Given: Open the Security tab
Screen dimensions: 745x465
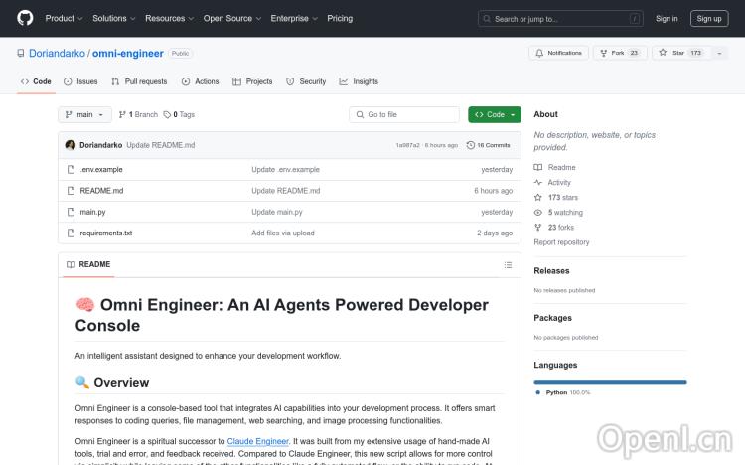Looking at the screenshot, I should (306, 81).
